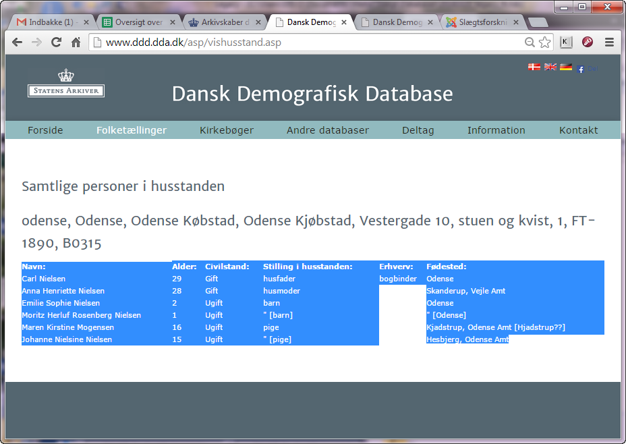Click the name Maren Kirstine Mogensen

(68, 327)
